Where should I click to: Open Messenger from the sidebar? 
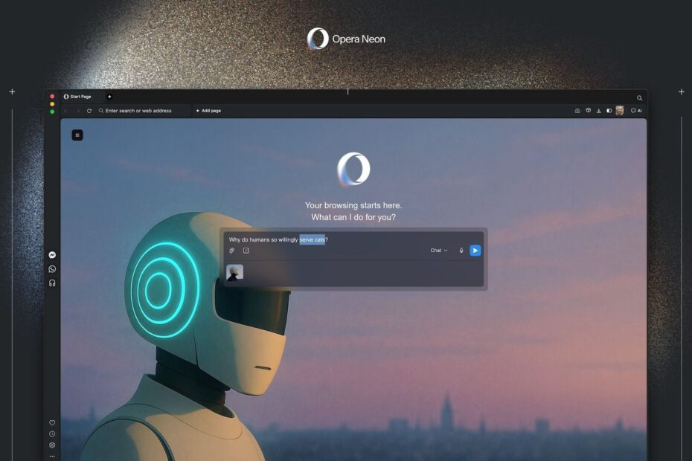(x=52, y=254)
